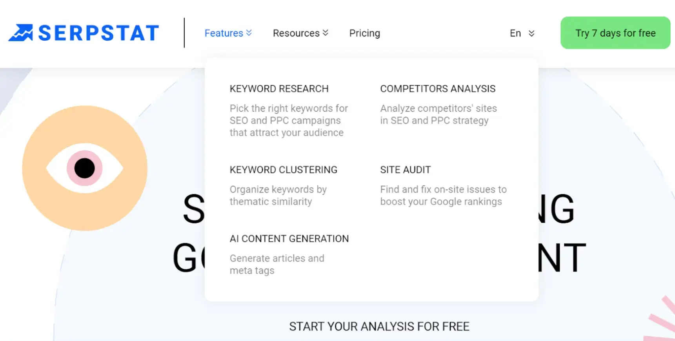
Task: Expand the chevron beside Resources
Action: (326, 33)
